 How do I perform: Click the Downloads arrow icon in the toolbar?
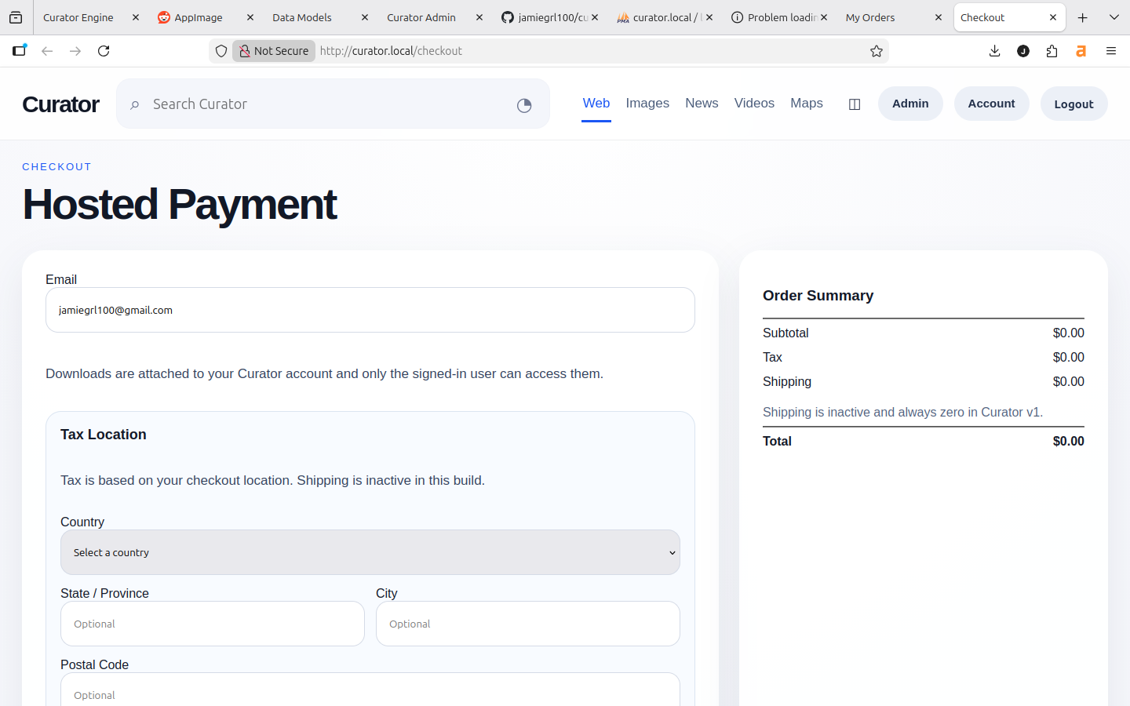pyautogui.click(x=994, y=50)
